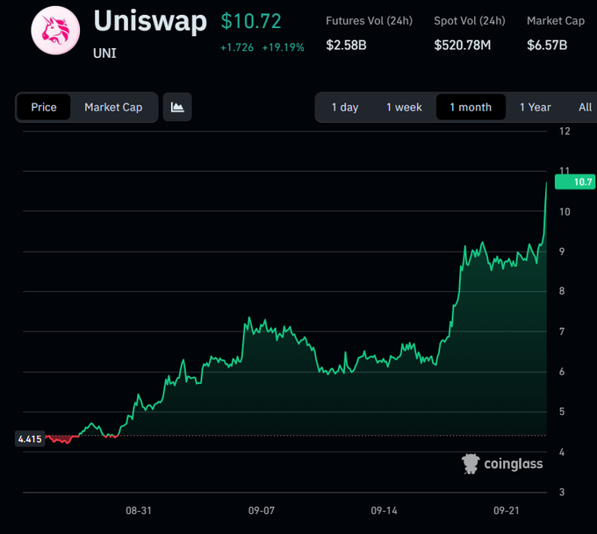Click the $6.57B market cap value
The width and height of the screenshot is (597, 534).
pyautogui.click(x=547, y=46)
